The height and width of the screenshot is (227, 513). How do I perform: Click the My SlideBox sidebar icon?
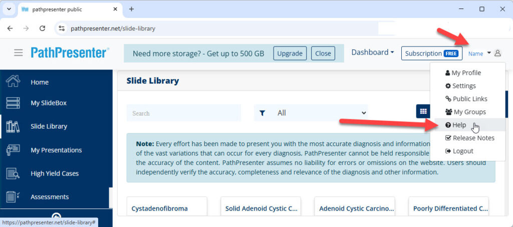click(13, 103)
